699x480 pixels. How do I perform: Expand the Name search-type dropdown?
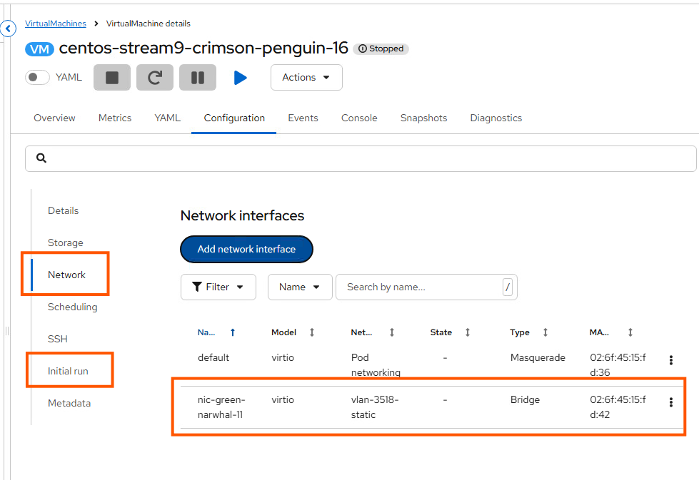click(x=300, y=287)
